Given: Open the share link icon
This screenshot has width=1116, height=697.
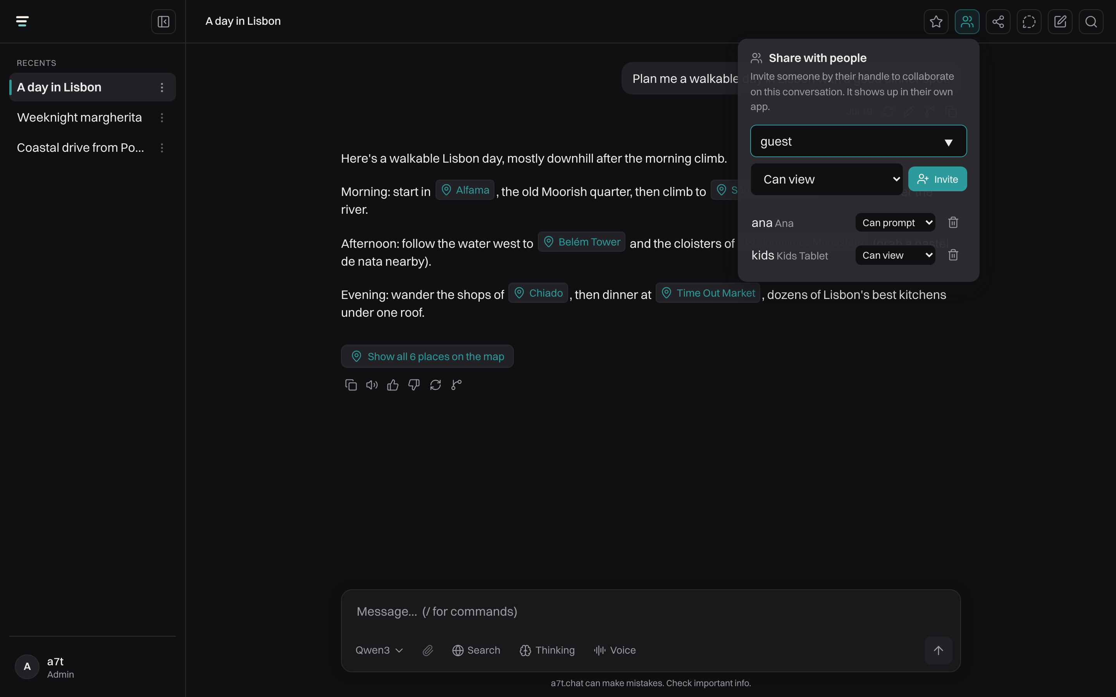Looking at the screenshot, I should (998, 22).
